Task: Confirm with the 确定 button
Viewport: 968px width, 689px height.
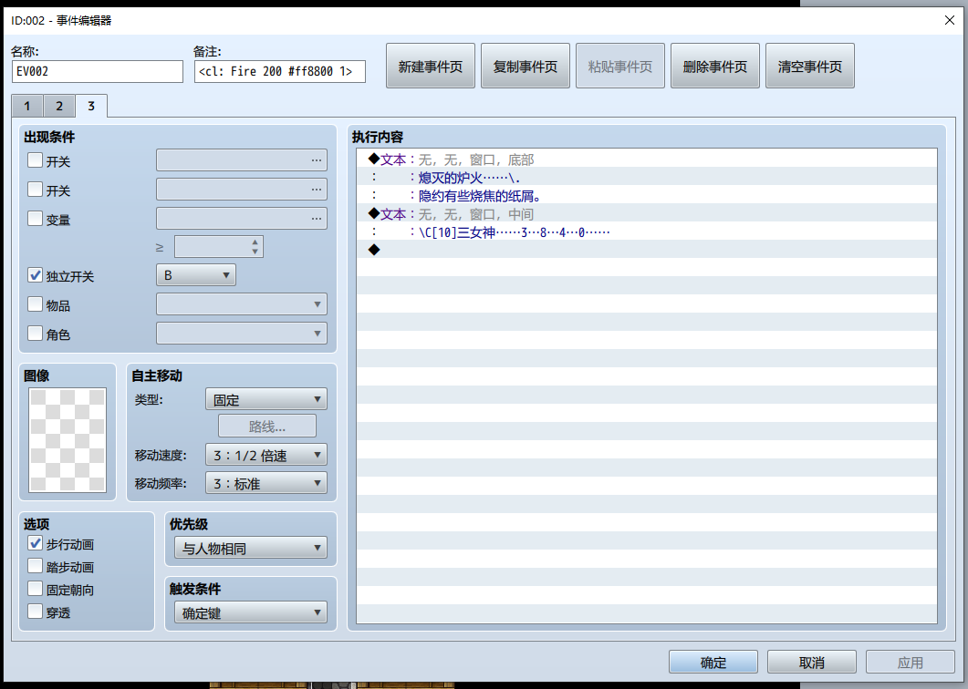Action: point(713,662)
